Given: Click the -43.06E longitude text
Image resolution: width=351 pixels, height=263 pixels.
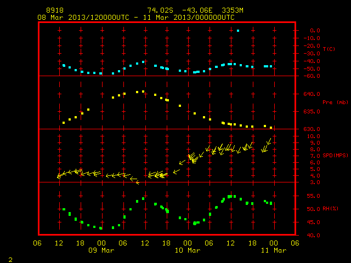Looking at the screenshot, I should 197,10.
